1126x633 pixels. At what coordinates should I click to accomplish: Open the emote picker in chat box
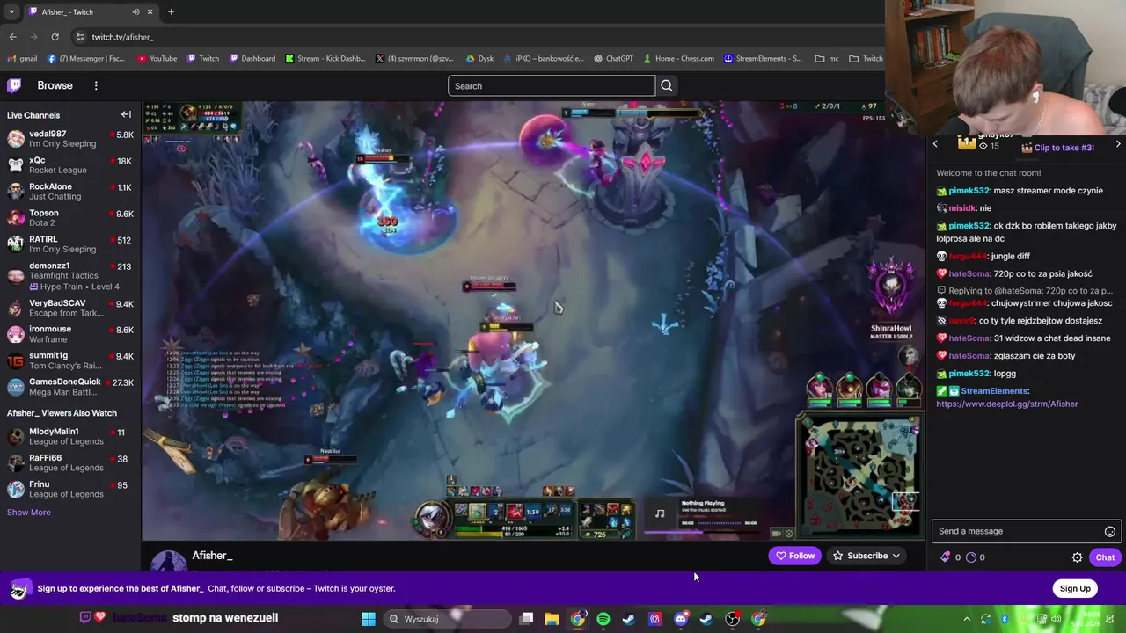click(1110, 531)
